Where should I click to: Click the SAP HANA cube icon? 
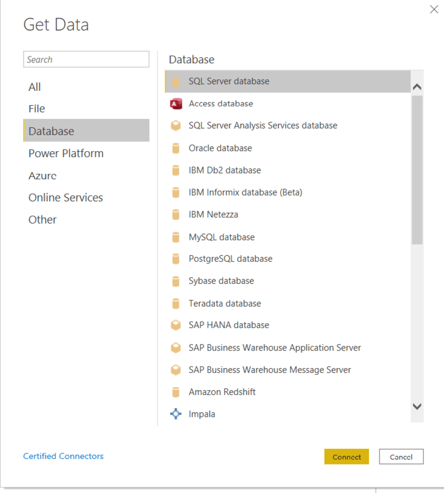coord(176,325)
